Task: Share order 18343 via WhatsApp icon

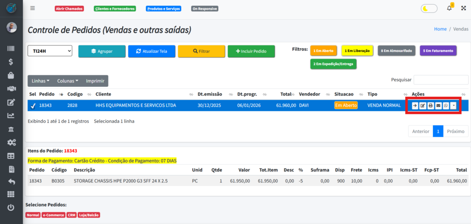Action: coord(445,106)
